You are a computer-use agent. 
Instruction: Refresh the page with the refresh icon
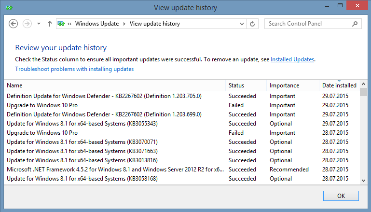point(252,24)
